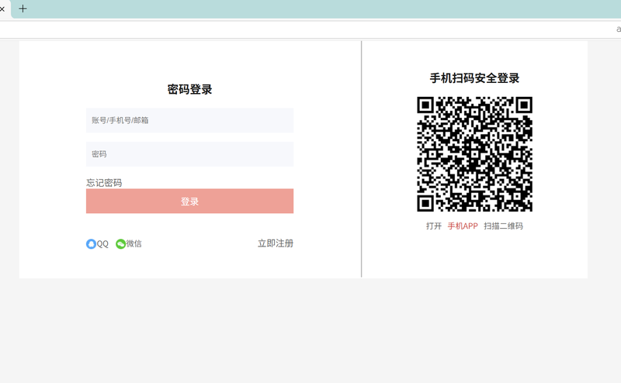Open a new browser tab with plus icon
The image size is (621, 383).
23,9
